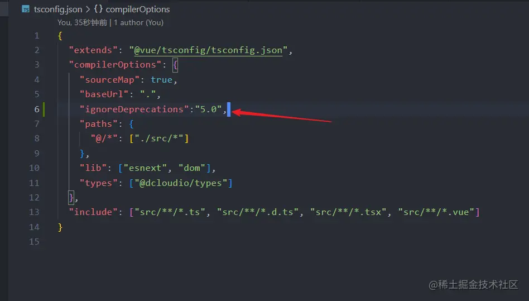Click line number 15 in the gutter
The image size is (529, 301).
point(35,242)
